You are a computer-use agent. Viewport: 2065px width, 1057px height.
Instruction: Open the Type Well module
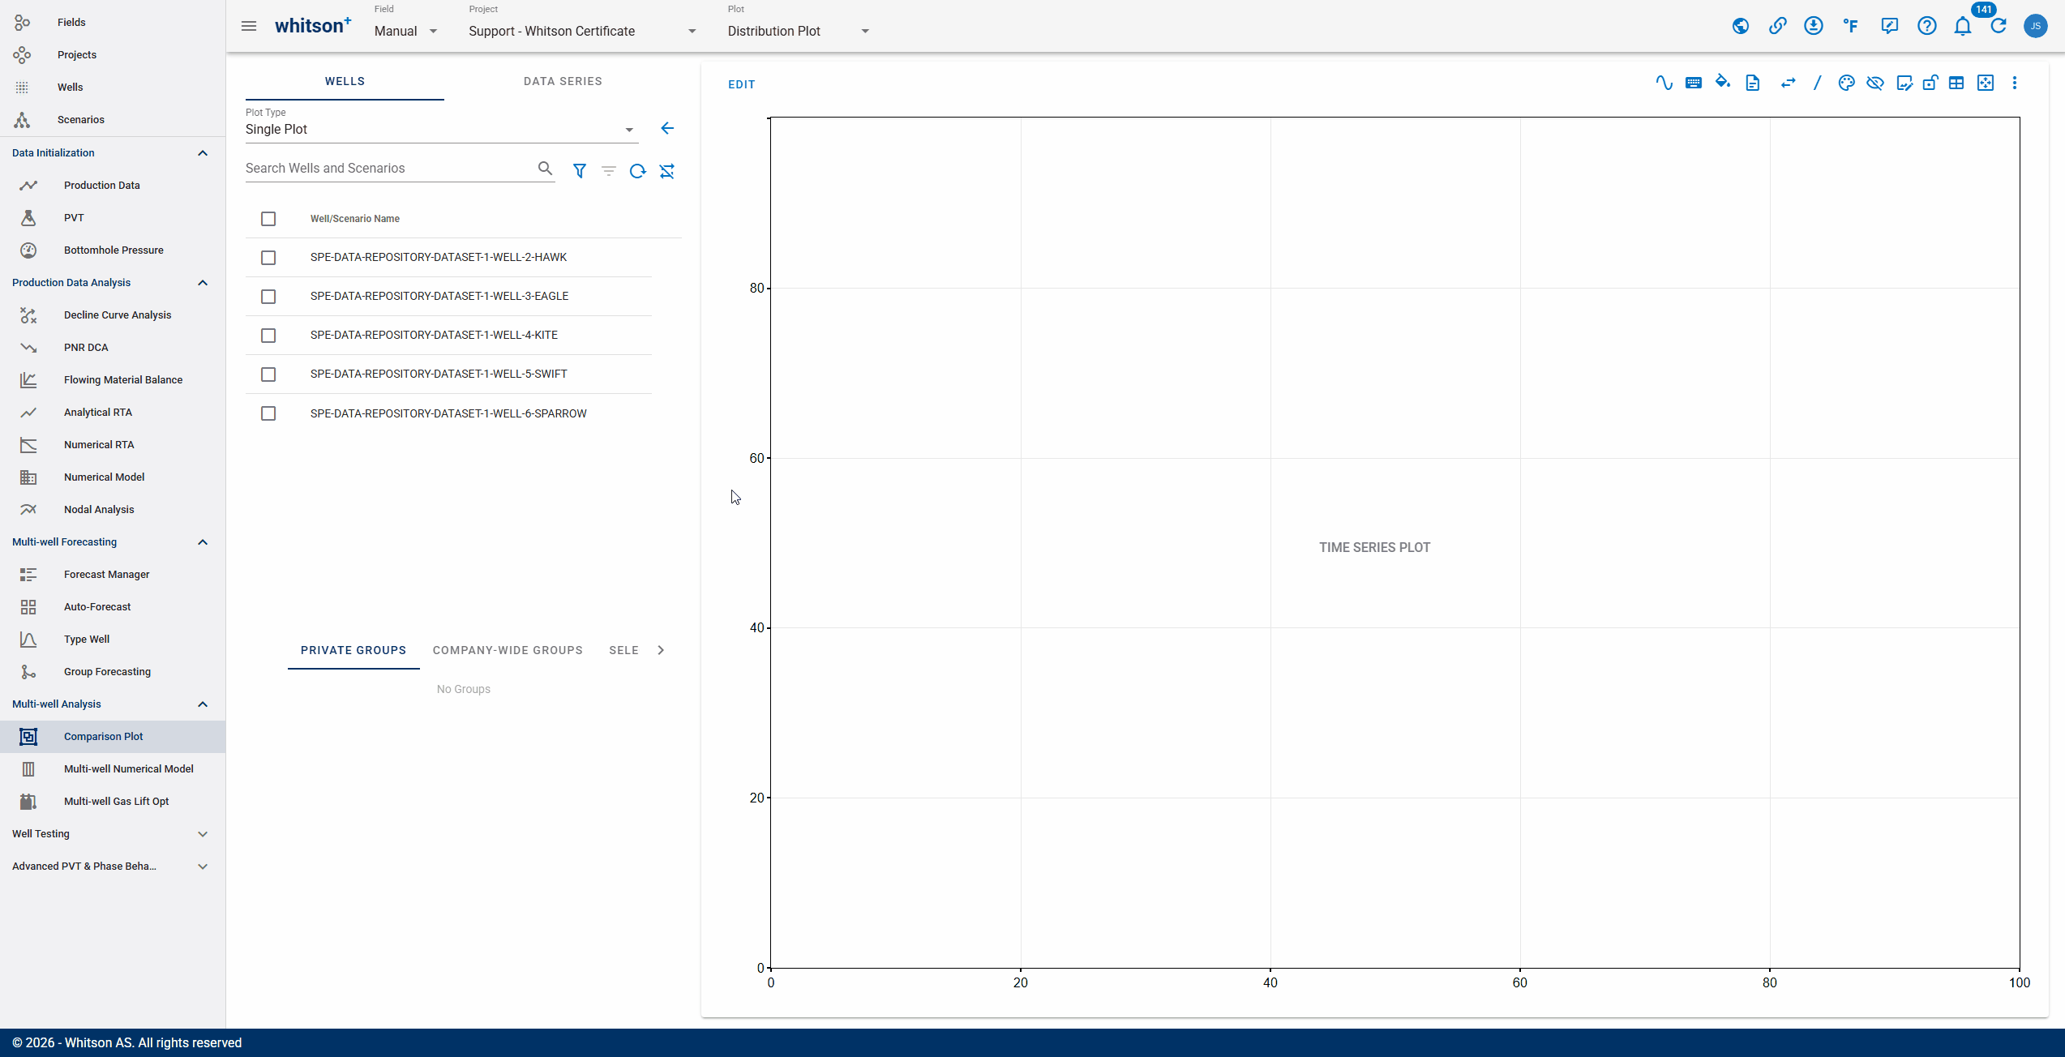pos(113,640)
